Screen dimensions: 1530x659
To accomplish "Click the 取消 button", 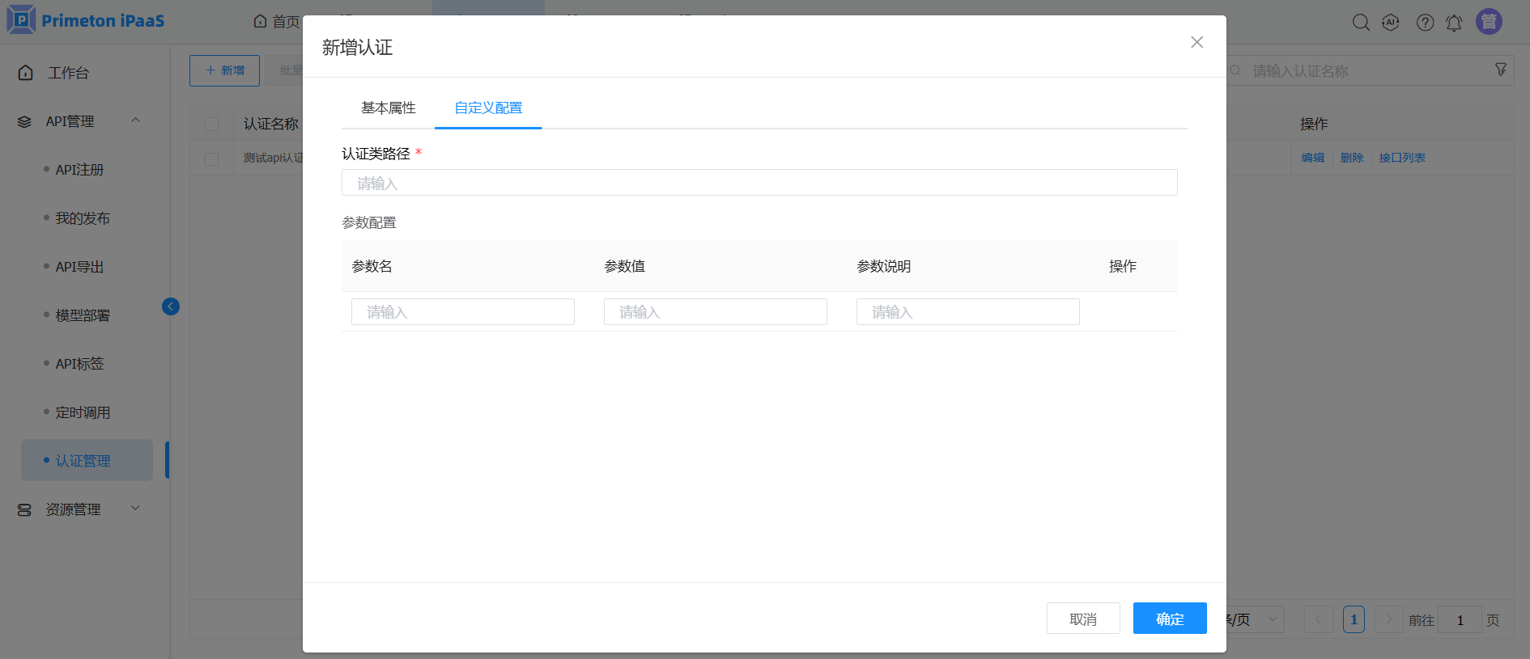I will 1082,619.
